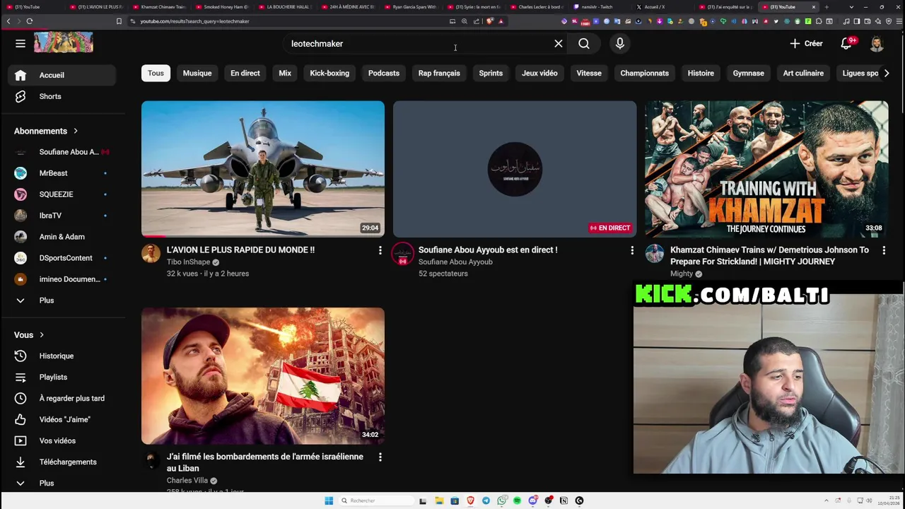
Task: Open the YouTube hamburger guide menu
Action: (21, 44)
